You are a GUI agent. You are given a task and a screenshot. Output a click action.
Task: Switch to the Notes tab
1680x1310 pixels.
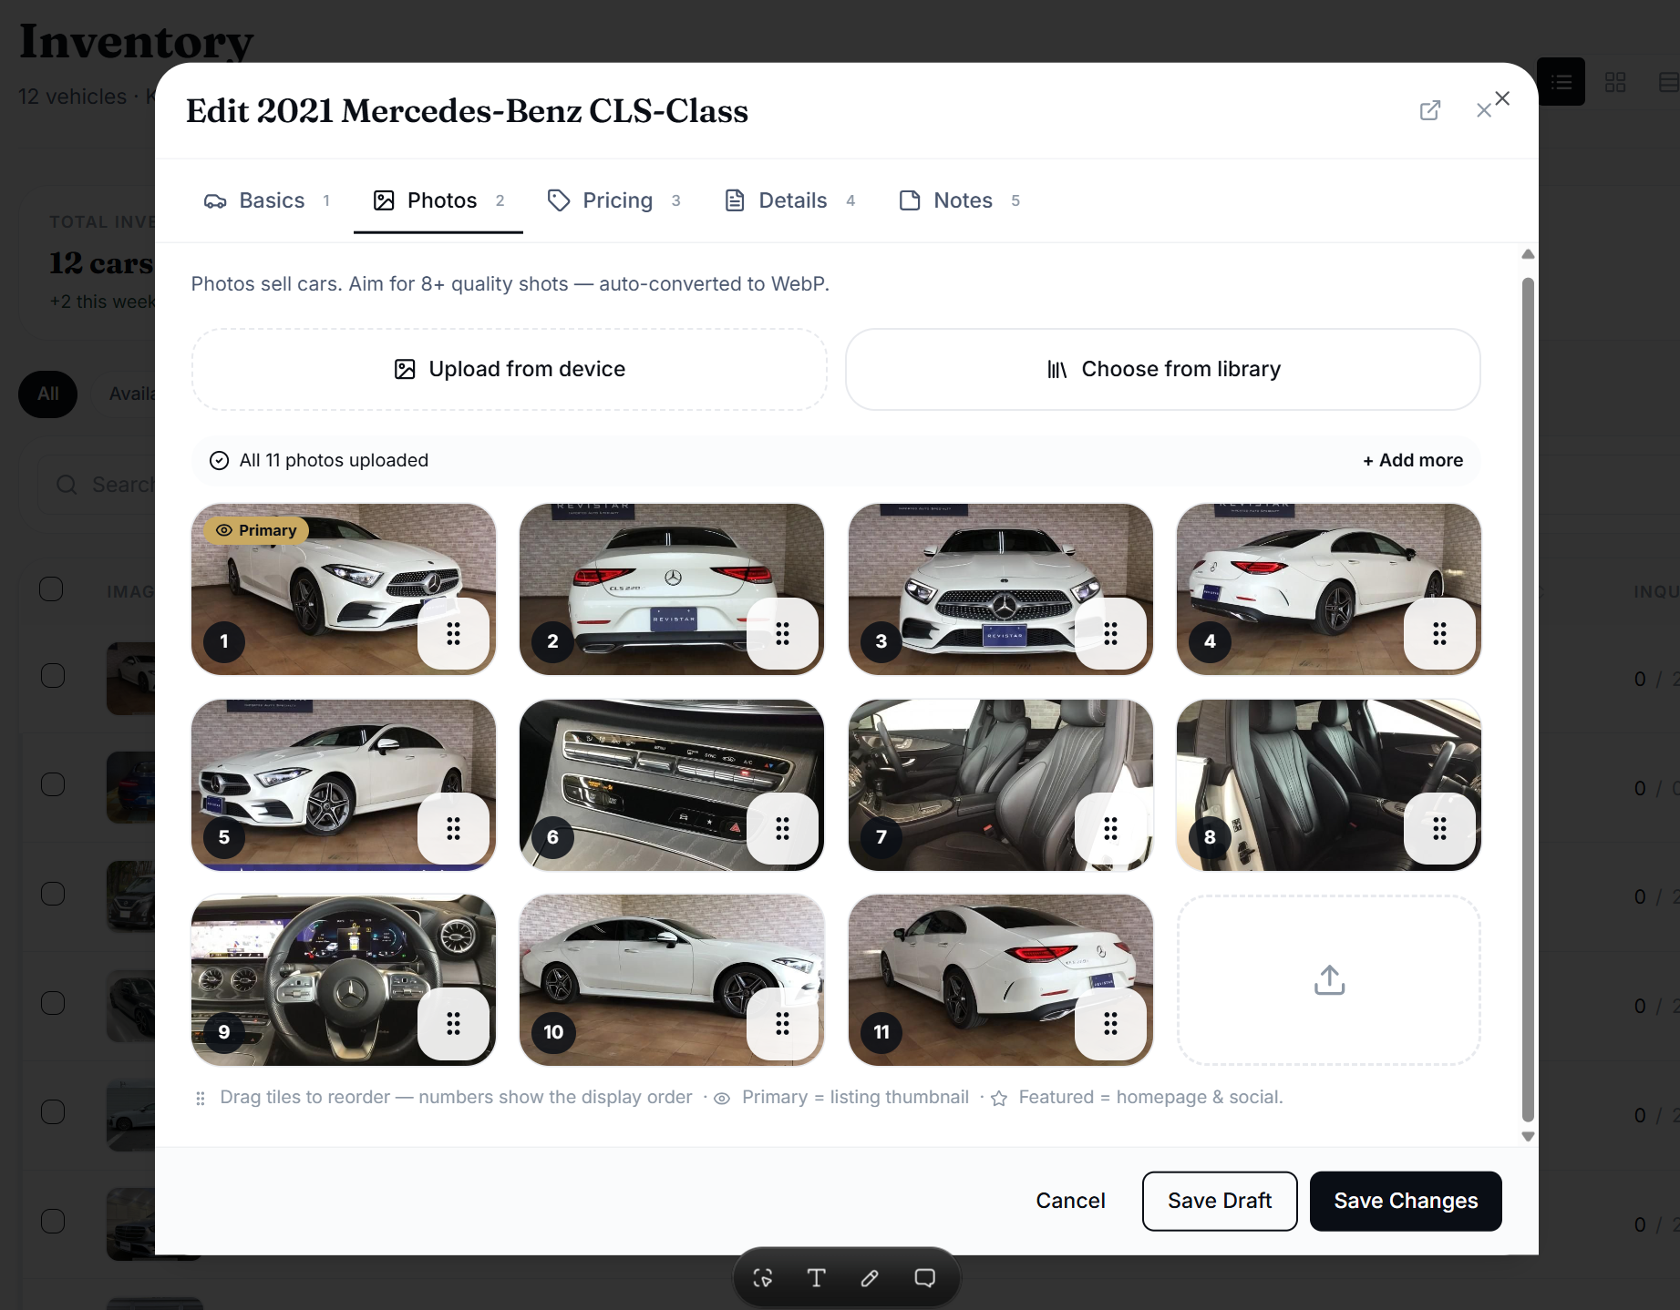click(960, 200)
